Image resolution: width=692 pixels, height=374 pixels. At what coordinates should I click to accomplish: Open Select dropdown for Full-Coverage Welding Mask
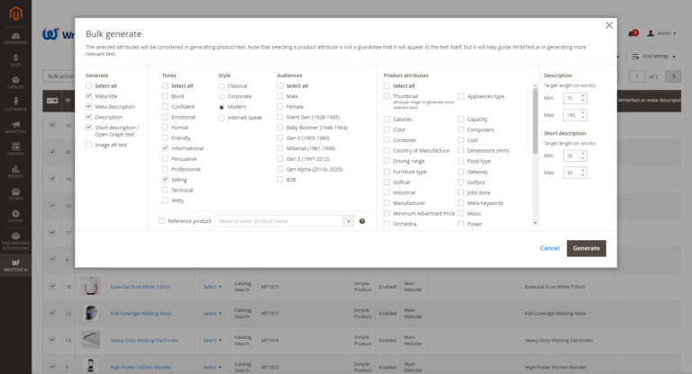tap(213, 314)
